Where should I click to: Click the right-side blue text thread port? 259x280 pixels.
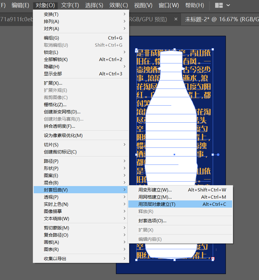tap(218, 155)
